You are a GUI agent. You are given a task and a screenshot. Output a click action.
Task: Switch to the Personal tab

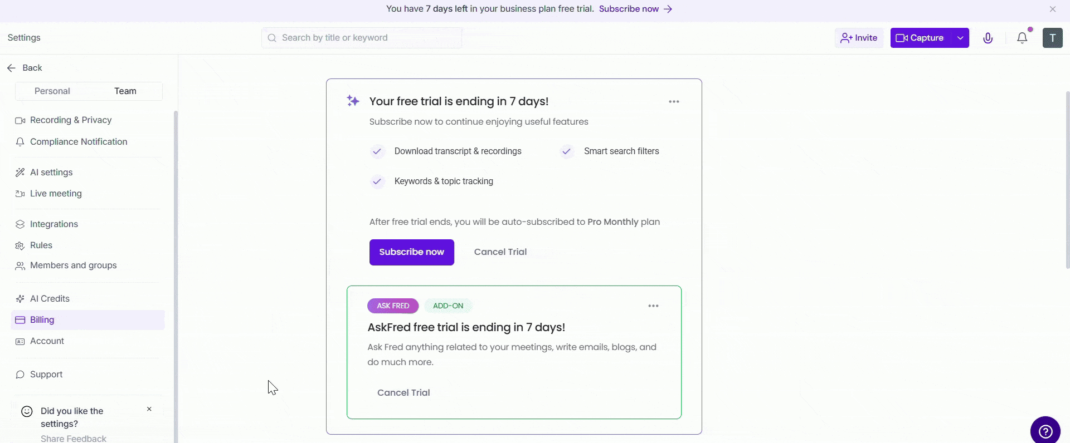52,91
